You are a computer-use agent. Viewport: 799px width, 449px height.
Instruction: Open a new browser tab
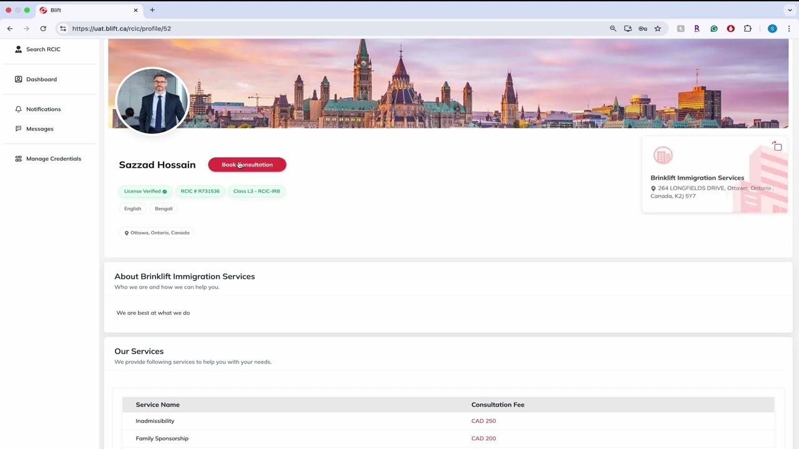point(152,10)
